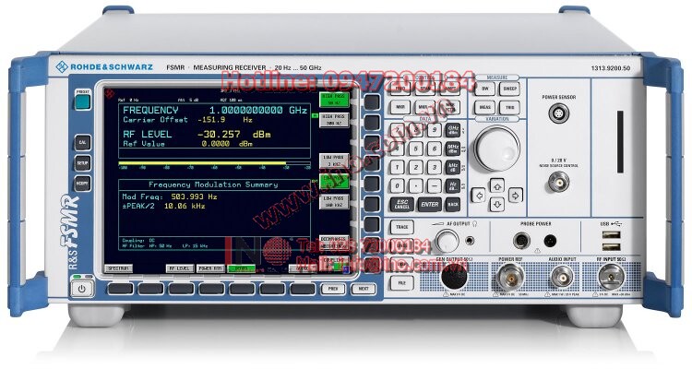Tap numeric key 1
692x369 pixels.
coord(397,167)
